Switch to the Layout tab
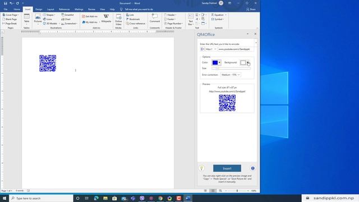 pos(50,10)
